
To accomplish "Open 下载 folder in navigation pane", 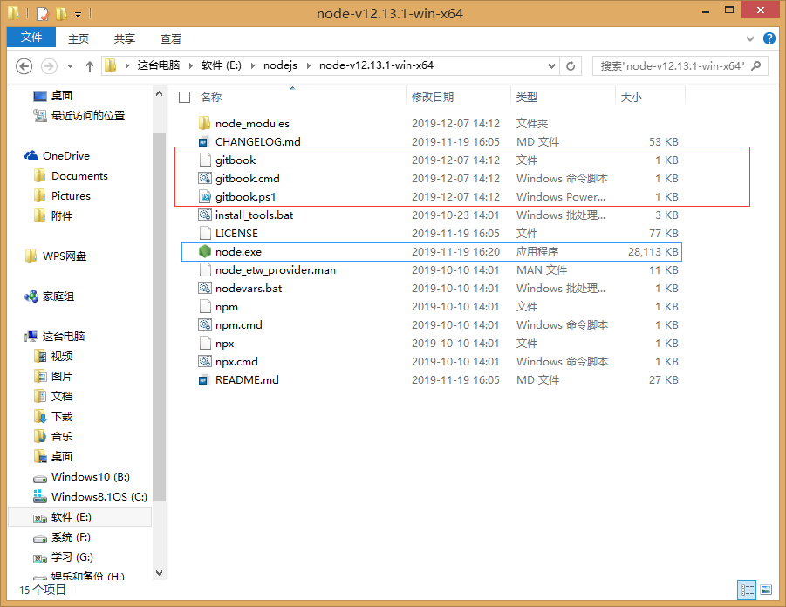I will click(61, 417).
